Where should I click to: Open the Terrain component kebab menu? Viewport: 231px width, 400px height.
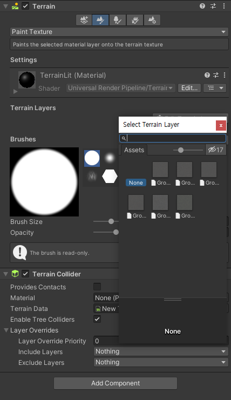pyautogui.click(x=224, y=6)
